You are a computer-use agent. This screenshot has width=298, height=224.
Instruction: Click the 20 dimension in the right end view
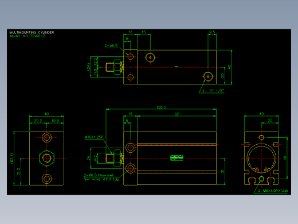point(270,121)
